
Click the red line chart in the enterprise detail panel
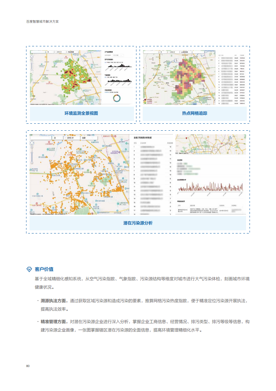coord(211,187)
